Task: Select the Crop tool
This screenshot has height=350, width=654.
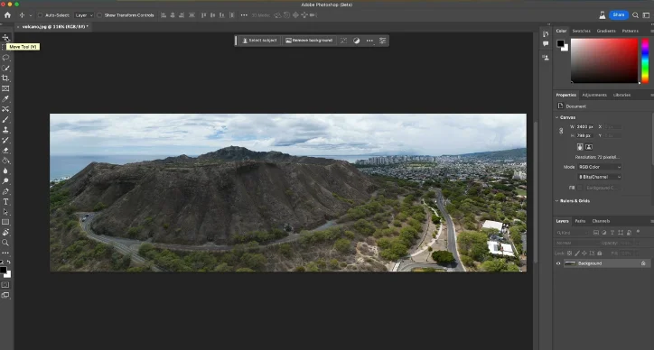Action: pos(5,78)
